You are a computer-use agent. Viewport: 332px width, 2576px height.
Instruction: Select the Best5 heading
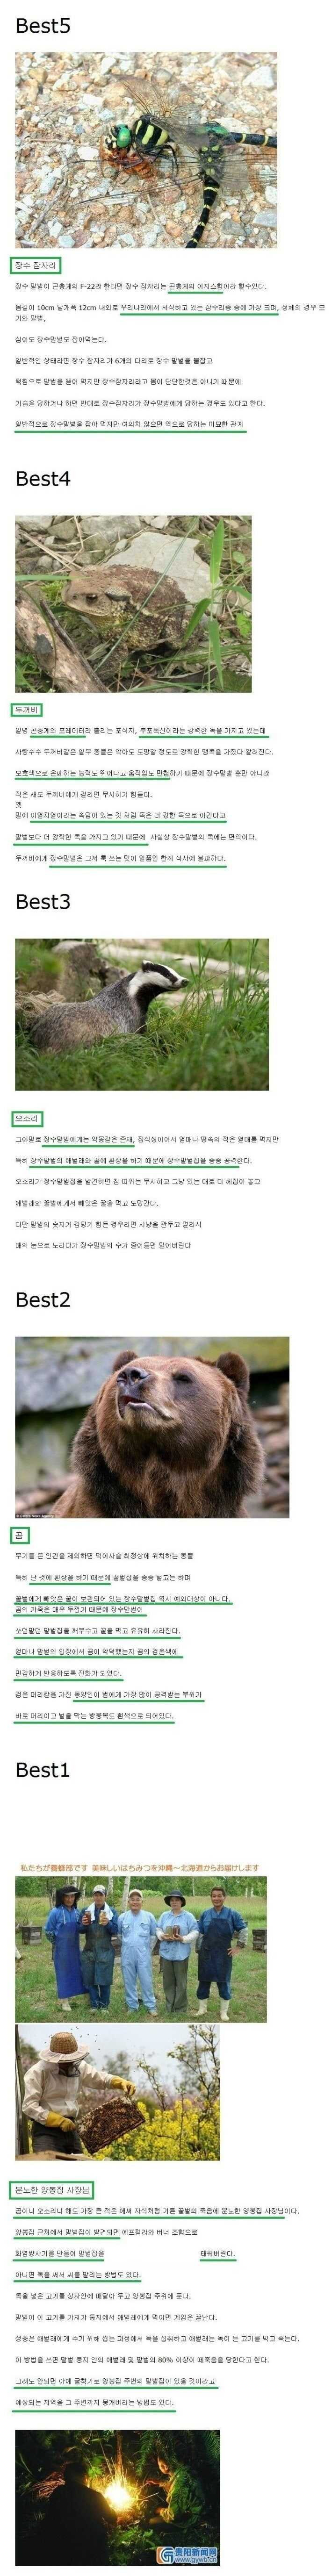43,25
